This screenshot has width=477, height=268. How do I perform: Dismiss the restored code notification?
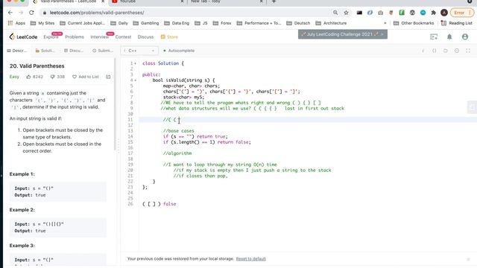468,259
